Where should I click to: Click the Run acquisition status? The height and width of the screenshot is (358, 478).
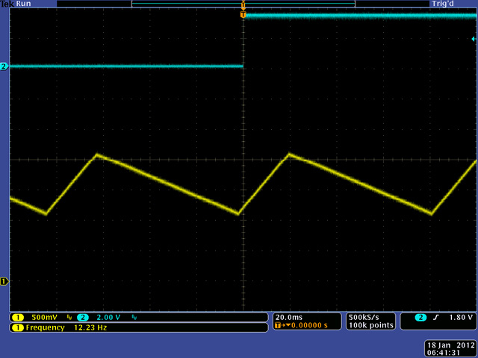click(24, 4)
